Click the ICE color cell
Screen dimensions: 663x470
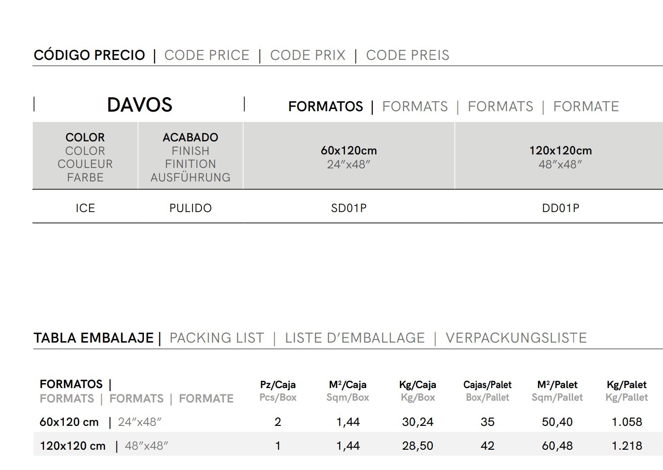pos(85,208)
